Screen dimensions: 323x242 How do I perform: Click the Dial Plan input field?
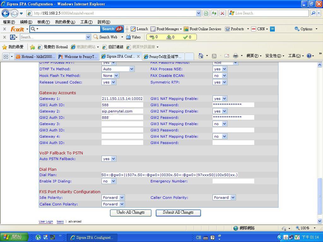(169, 175)
